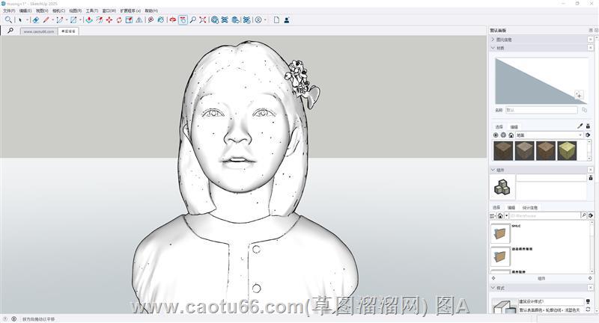The width and height of the screenshot is (599, 323).
Task: Open the File menu
Action: click(x=9, y=10)
